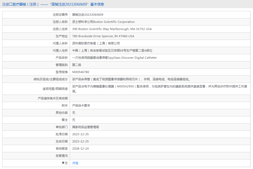Click the 备注 label
The width and height of the screenshot is (253, 169).
[65, 120]
